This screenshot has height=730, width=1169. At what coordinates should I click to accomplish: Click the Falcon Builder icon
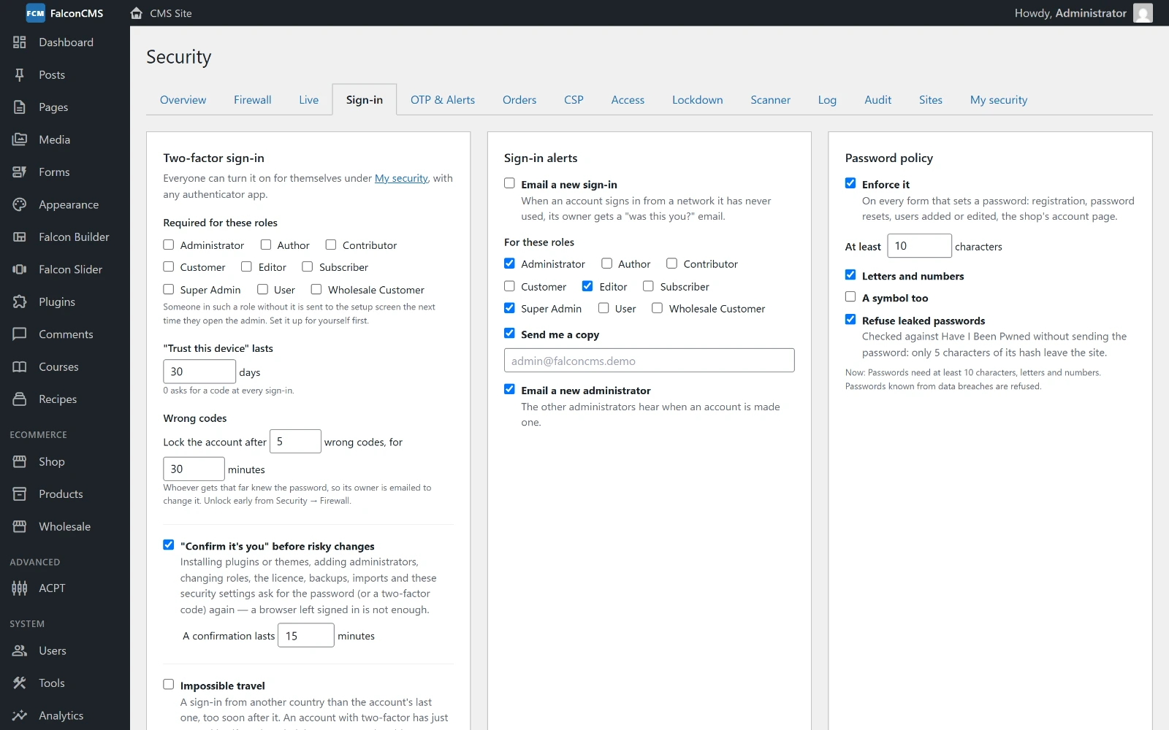click(x=20, y=237)
